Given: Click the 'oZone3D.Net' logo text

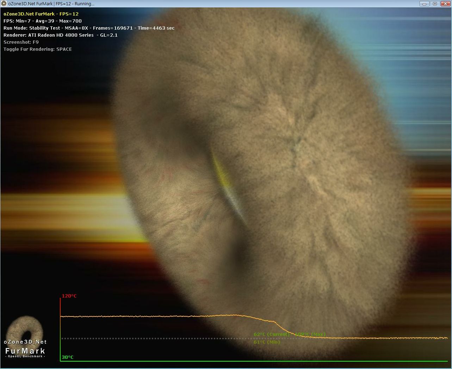Looking at the screenshot, I should (x=25, y=342).
